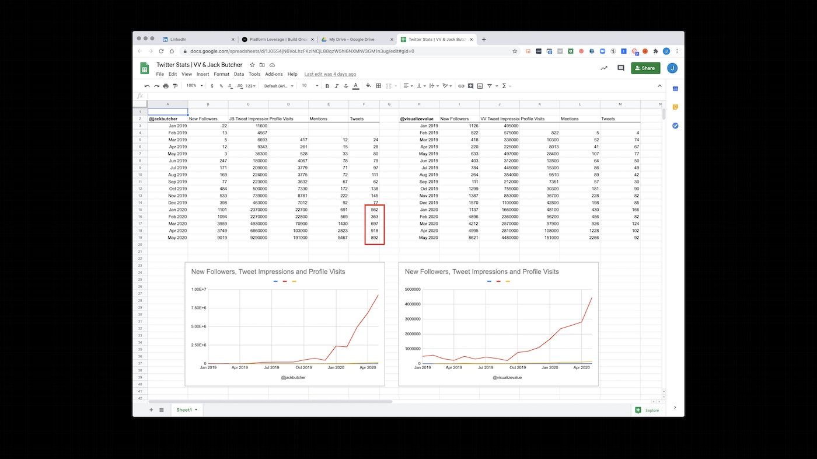Collapse the toolbar with the up chevron
The width and height of the screenshot is (817, 459).
point(660,86)
